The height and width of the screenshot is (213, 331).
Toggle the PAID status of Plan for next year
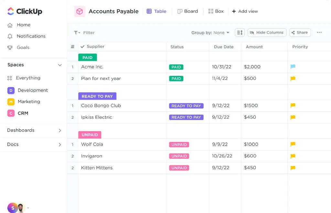(x=176, y=78)
